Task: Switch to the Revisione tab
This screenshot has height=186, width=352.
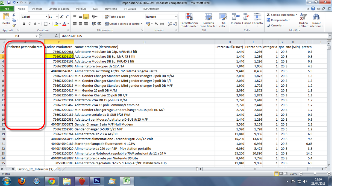Action: point(111,9)
